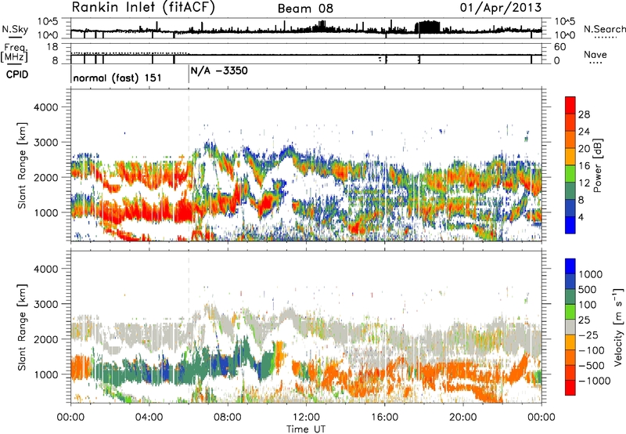Click the solid line sample under N.Sky
The width and height of the screenshot is (626, 434).
click(15, 37)
